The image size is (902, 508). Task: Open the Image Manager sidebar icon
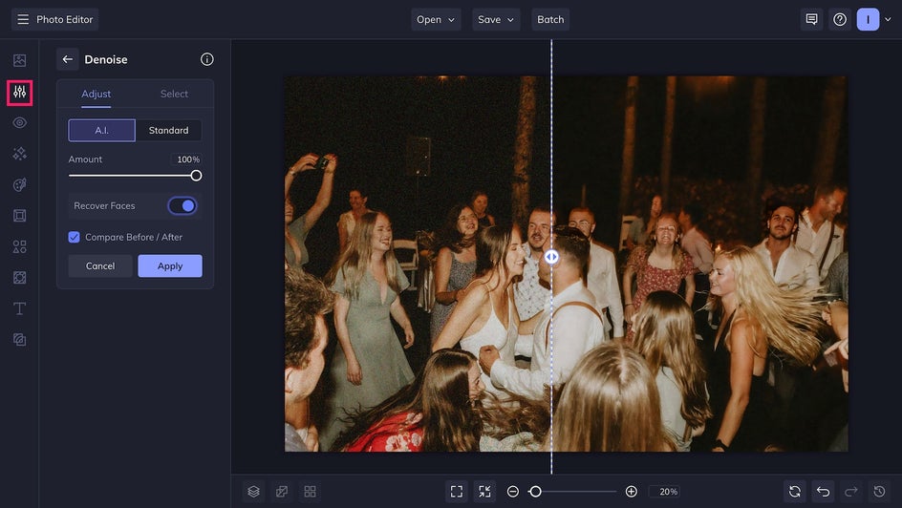pos(19,60)
